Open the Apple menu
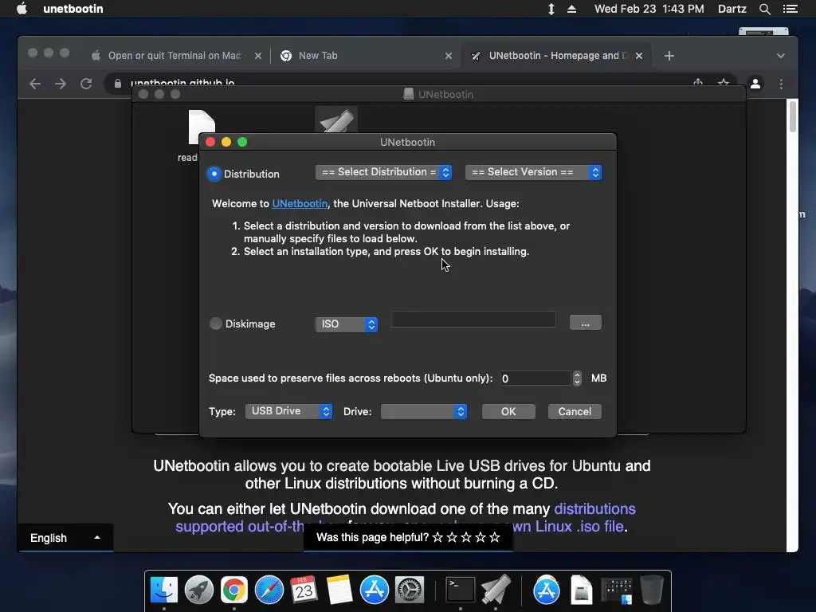This screenshot has height=612, width=816. (x=22, y=9)
